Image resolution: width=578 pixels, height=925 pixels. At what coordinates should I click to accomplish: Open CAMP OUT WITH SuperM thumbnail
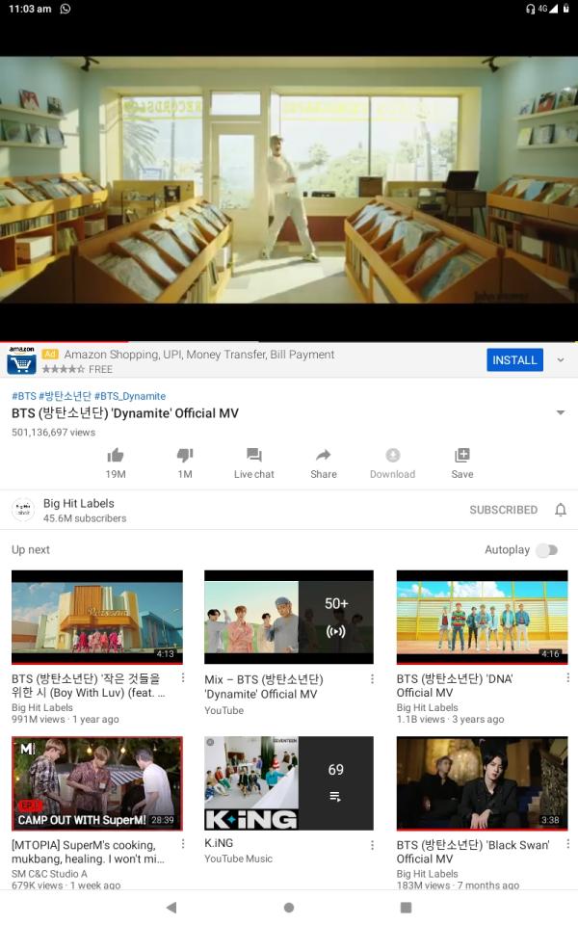coord(97,783)
